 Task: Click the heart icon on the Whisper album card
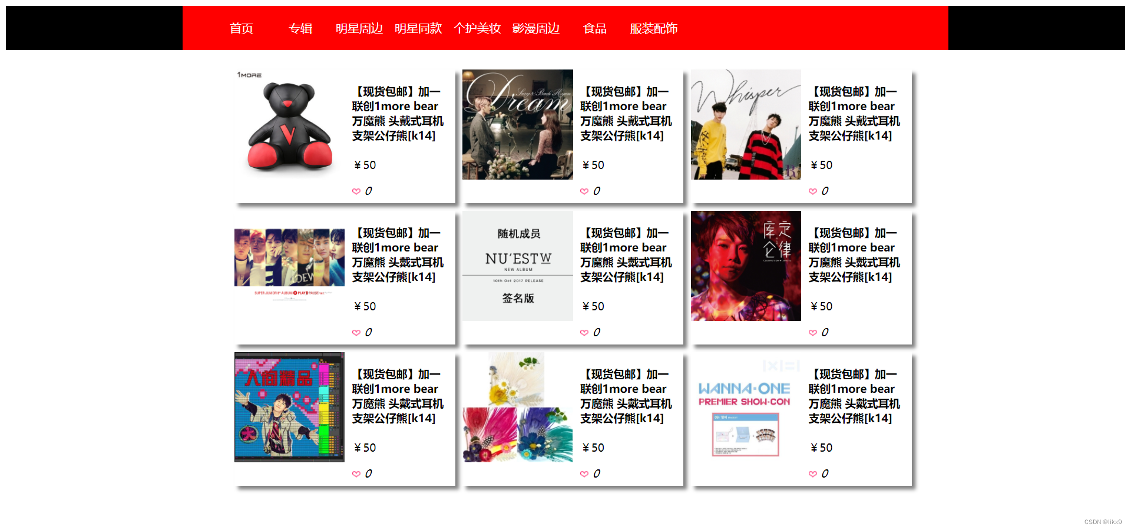[813, 191]
